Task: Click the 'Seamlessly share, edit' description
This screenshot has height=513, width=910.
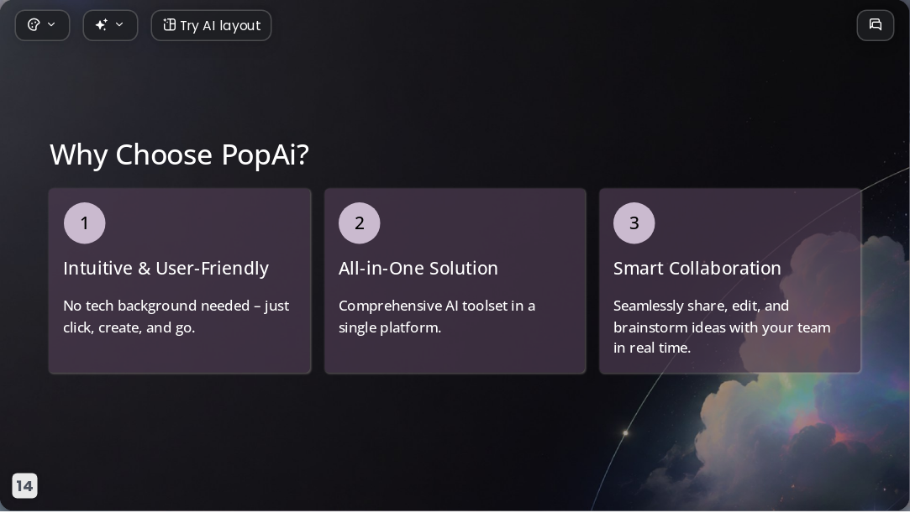Action: (722, 327)
